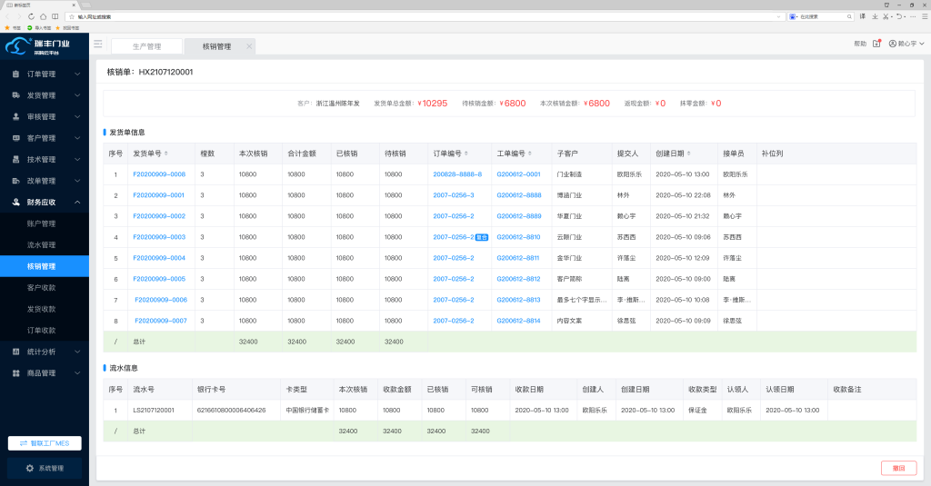Open the 赖心宇 user dropdown arrow
Screen dimensions: 931x486
[x=922, y=44]
